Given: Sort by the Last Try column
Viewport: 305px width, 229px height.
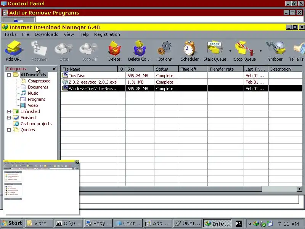Looking at the screenshot, I should coord(256,69).
